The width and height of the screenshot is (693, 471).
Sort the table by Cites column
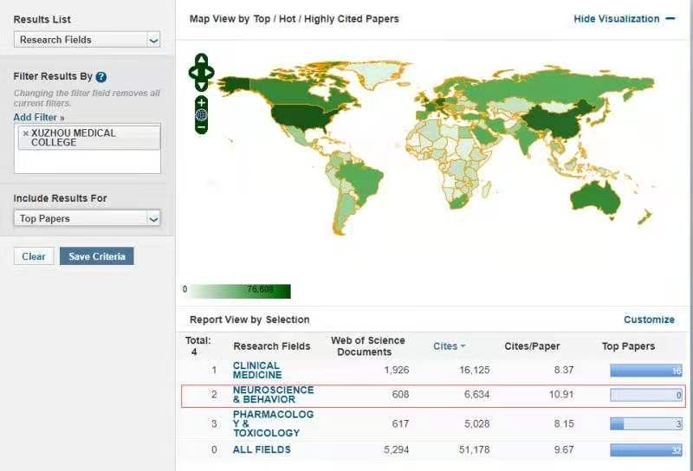pos(449,346)
